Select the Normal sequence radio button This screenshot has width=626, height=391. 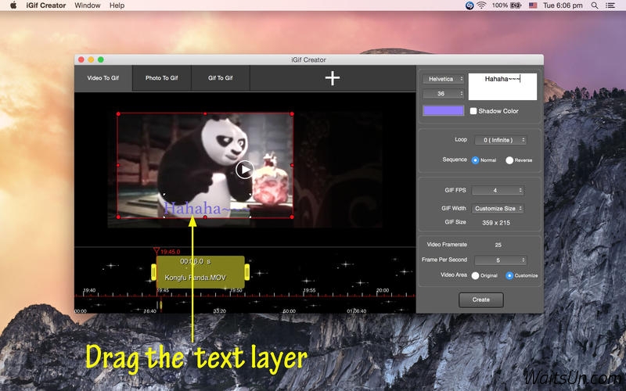[475, 160]
